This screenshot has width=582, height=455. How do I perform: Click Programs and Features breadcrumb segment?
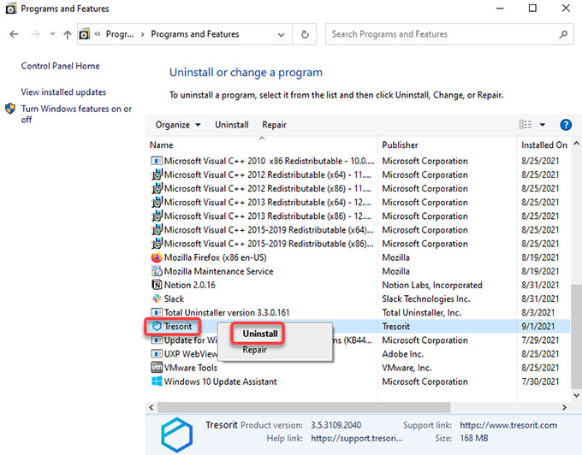point(195,34)
